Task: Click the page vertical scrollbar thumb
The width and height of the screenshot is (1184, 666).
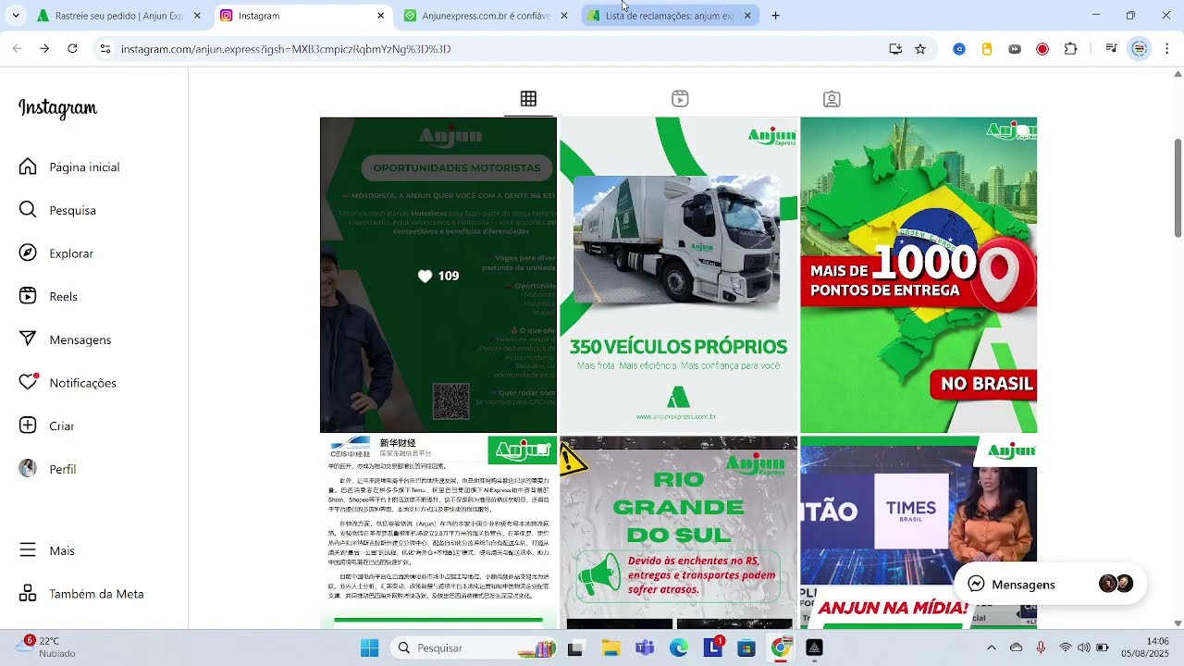Action: (1178, 187)
